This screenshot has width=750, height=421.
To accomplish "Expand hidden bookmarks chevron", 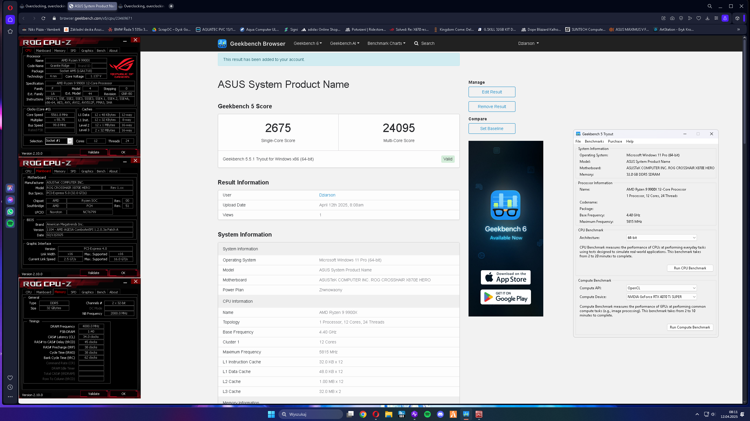I will pyautogui.click(x=739, y=30).
